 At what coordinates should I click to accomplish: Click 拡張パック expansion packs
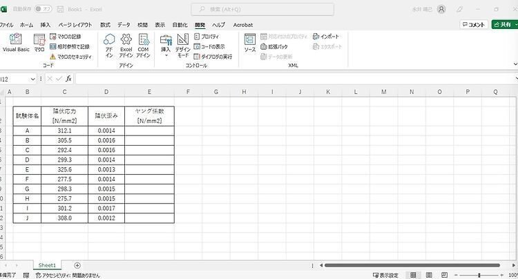(x=274, y=46)
